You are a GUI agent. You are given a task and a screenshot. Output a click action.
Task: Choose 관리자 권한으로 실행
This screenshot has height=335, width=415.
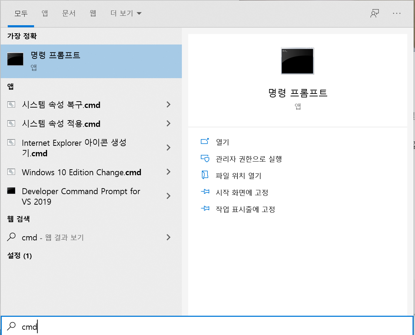(x=249, y=159)
